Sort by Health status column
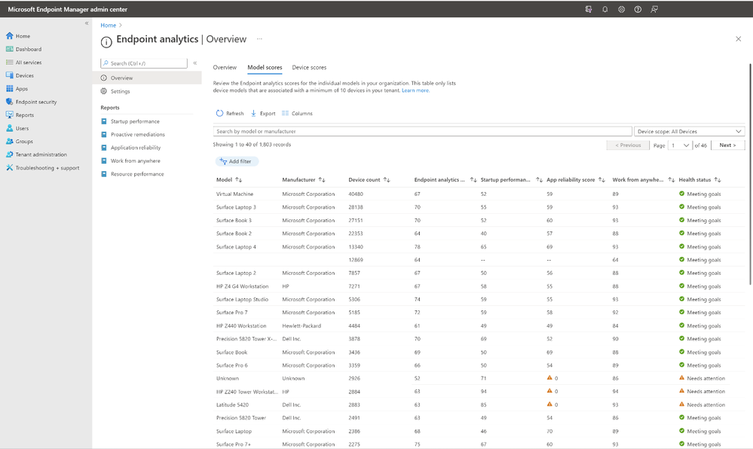This screenshot has width=753, height=449. (718, 179)
